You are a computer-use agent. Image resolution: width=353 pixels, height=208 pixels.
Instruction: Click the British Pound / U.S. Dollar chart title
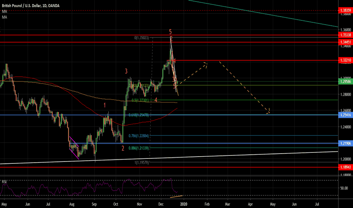[31, 6]
